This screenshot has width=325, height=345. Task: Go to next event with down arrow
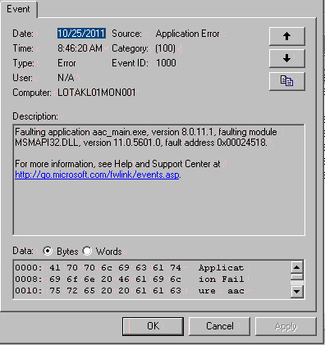click(x=286, y=58)
